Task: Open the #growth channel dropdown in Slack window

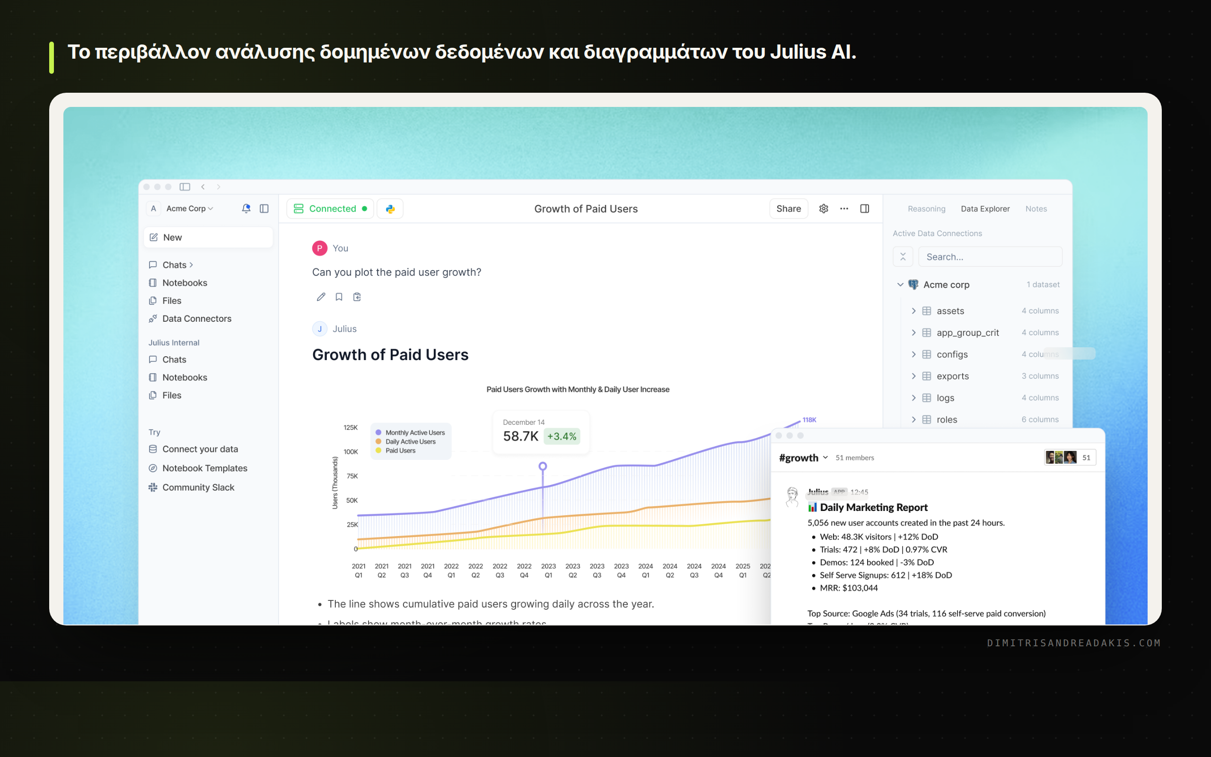Action: tap(803, 458)
